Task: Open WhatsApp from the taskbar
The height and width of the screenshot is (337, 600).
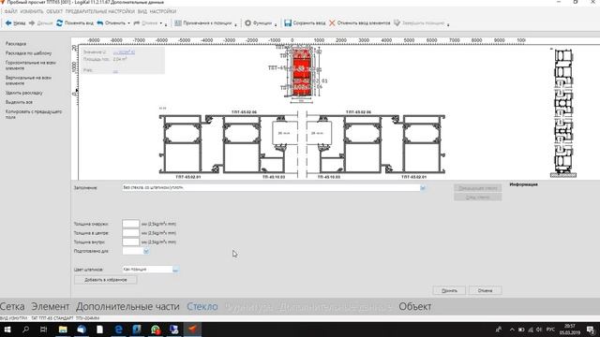Action: 156,330
